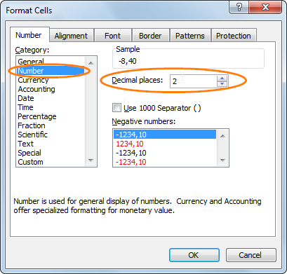Screen dimensions: 287x274
Task: Enable the Use 1000 Separator checkbox
Action: [x=116, y=108]
